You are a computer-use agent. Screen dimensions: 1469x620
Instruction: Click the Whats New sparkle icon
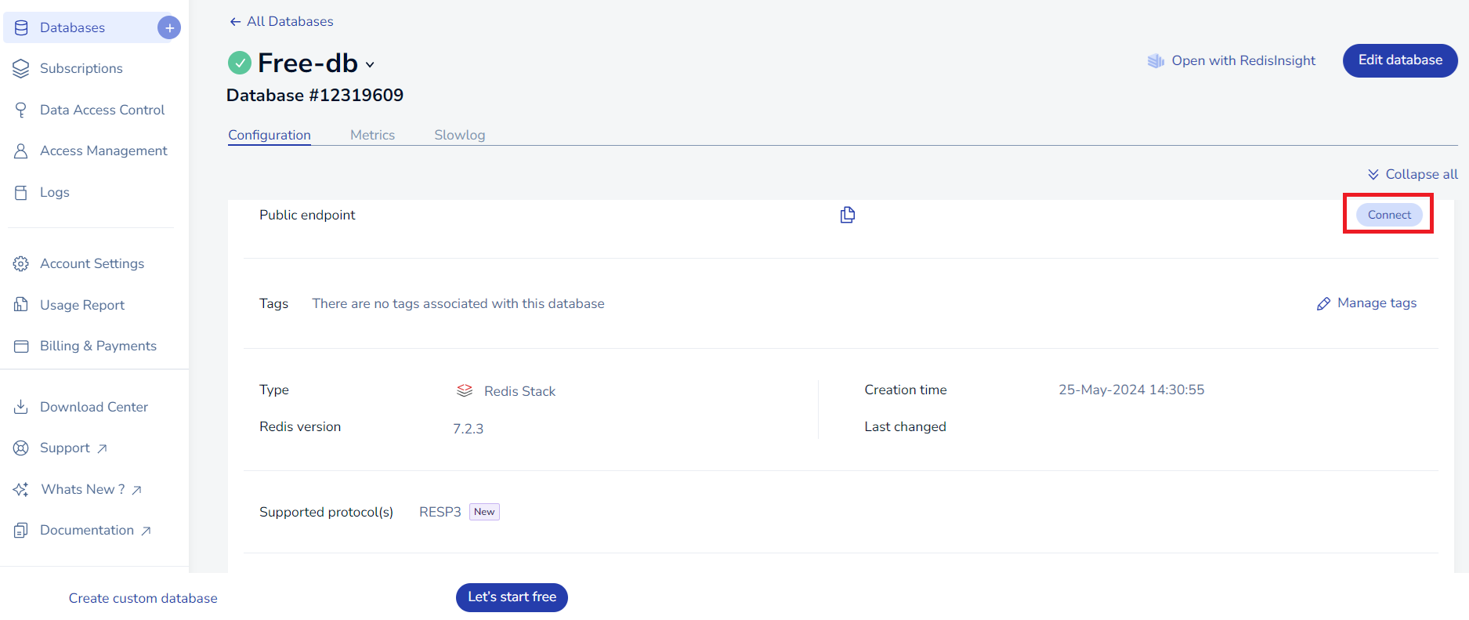(21, 489)
